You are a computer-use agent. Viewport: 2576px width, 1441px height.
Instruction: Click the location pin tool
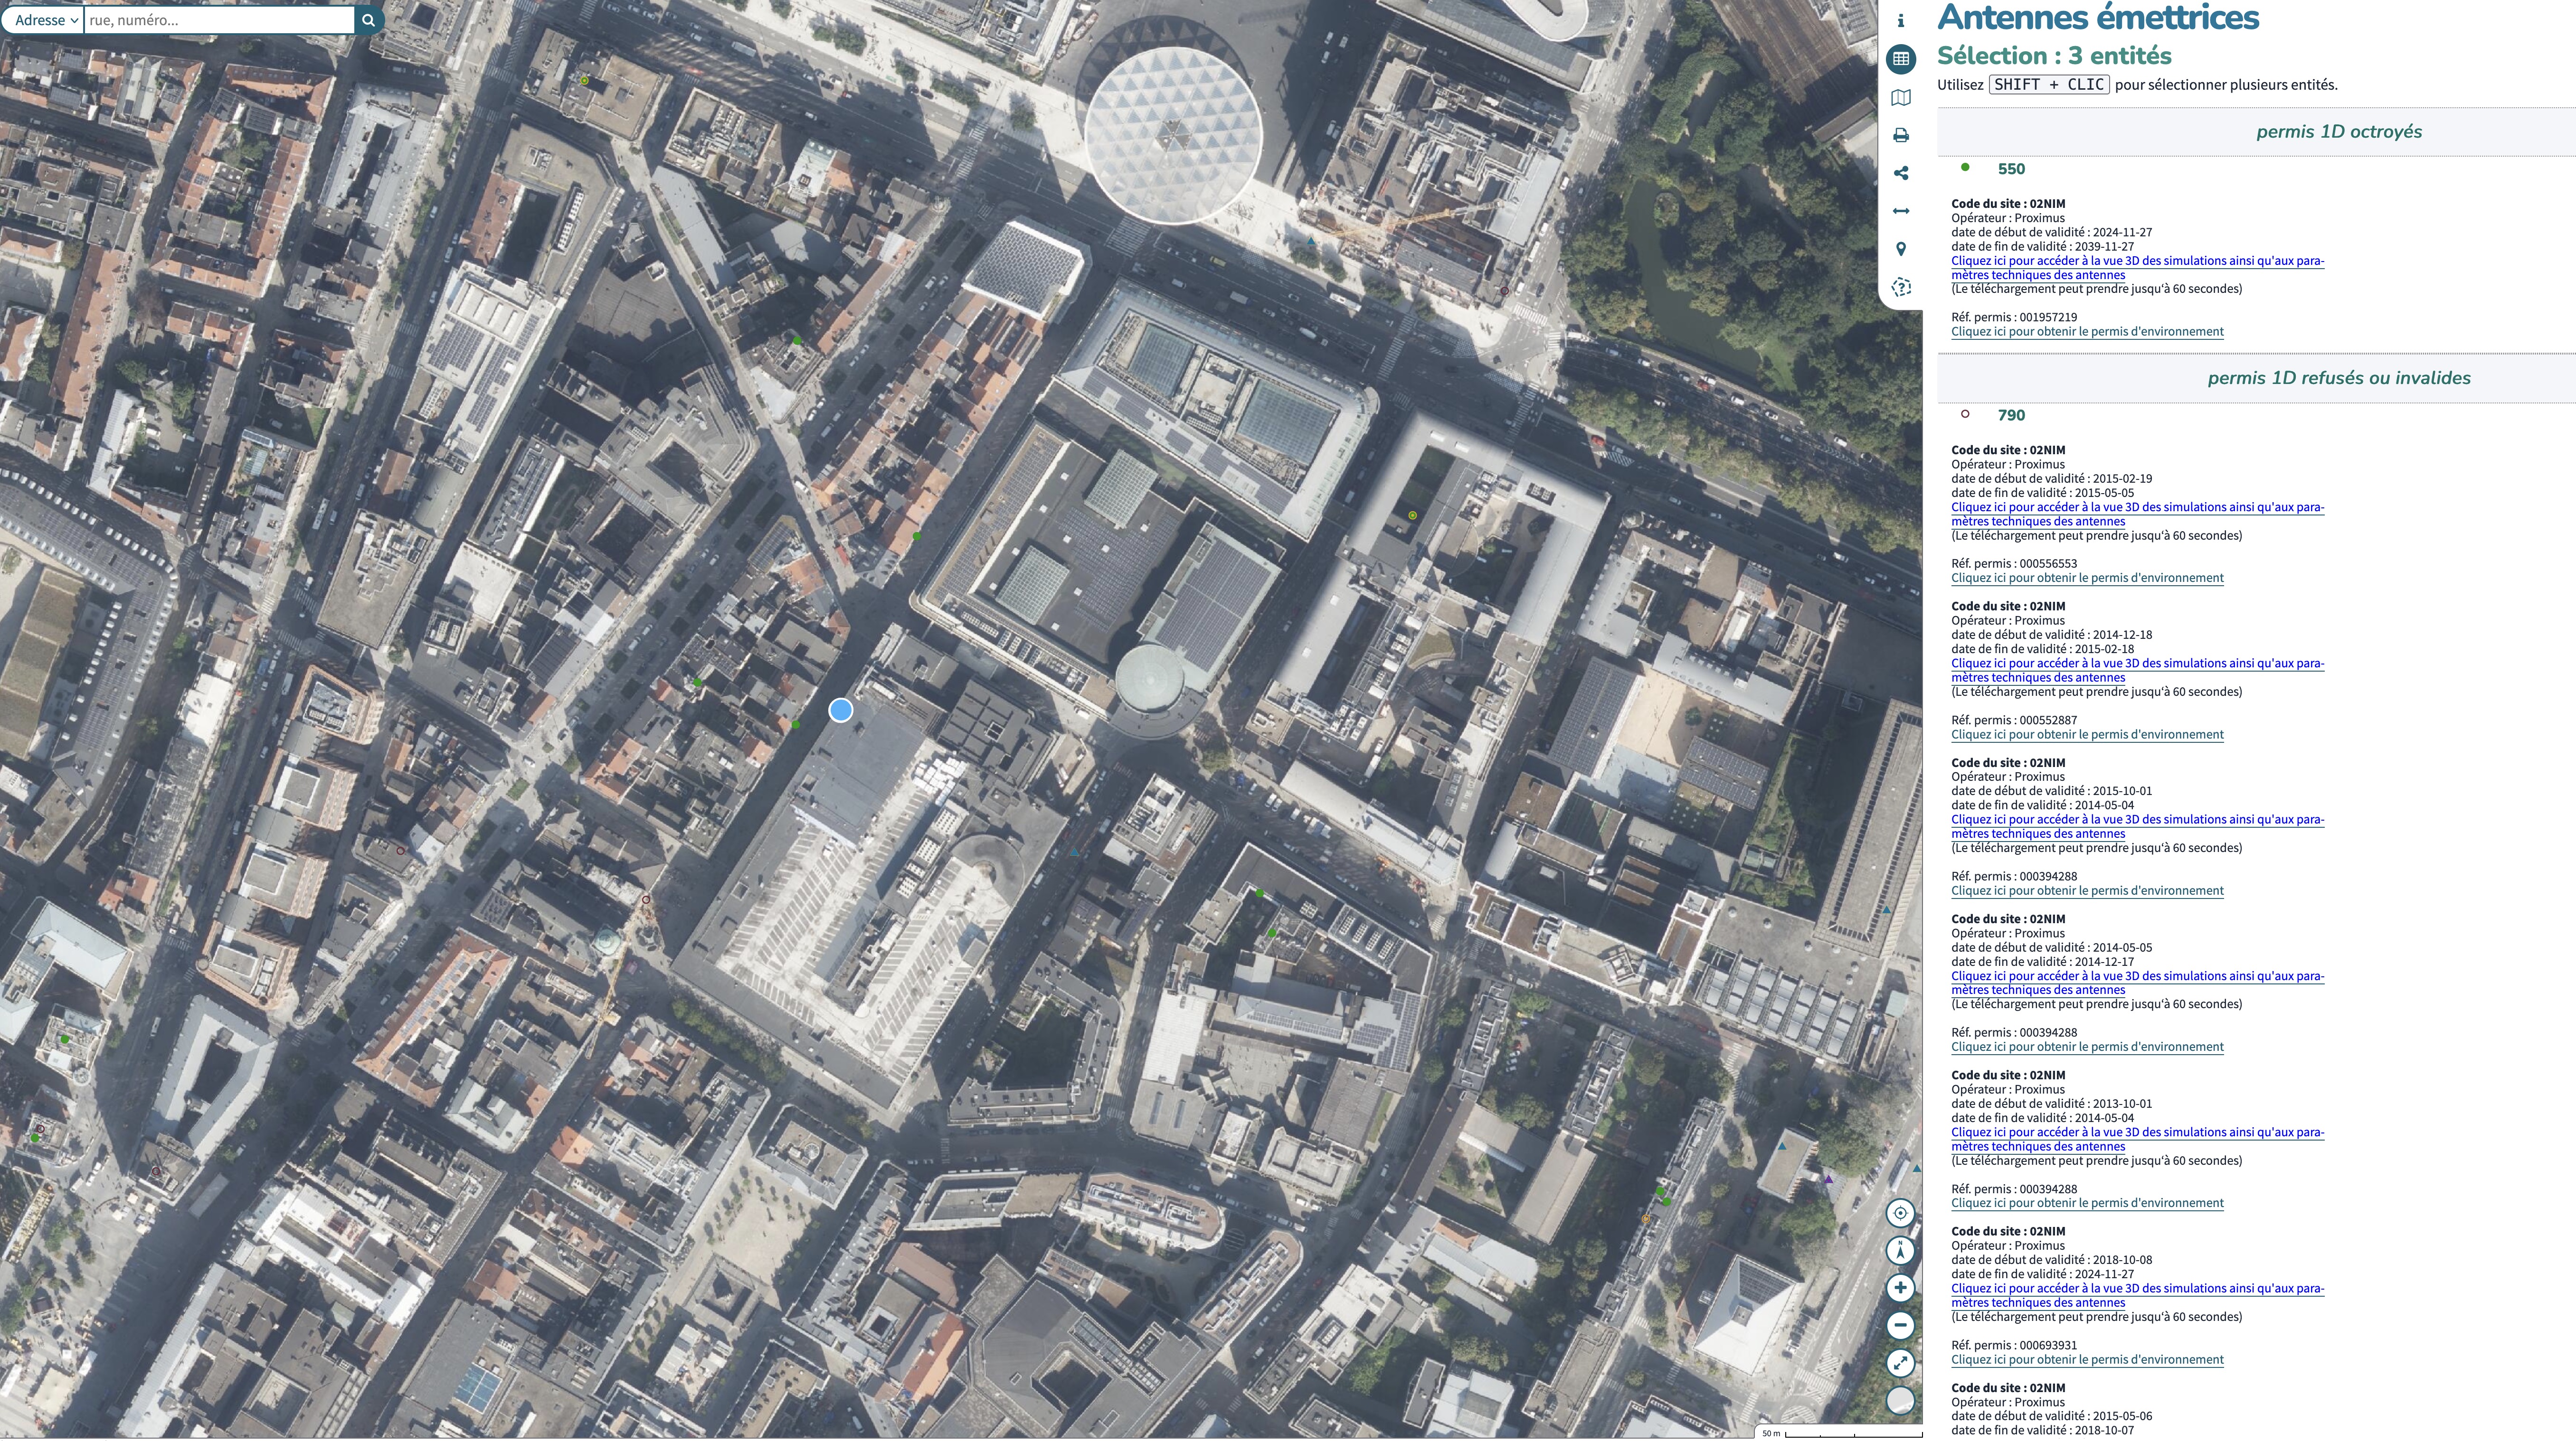coord(1900,249)
